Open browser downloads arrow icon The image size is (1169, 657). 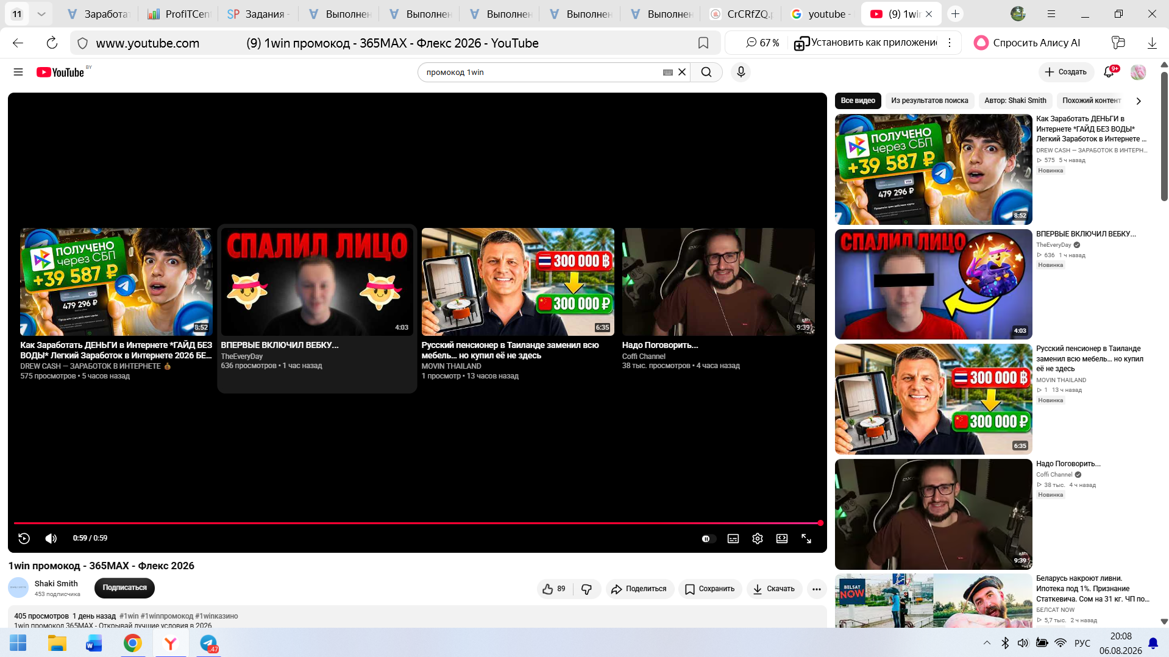pyautogui.click(x=1152, y=43)
